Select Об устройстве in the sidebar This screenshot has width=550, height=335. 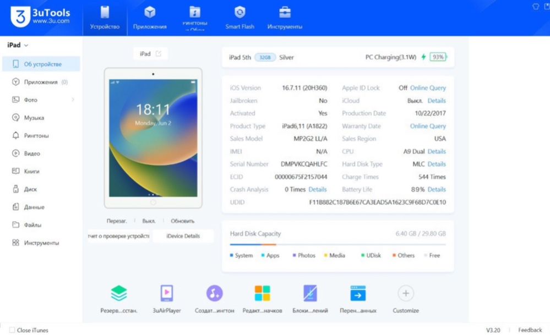tap(41, 64)
